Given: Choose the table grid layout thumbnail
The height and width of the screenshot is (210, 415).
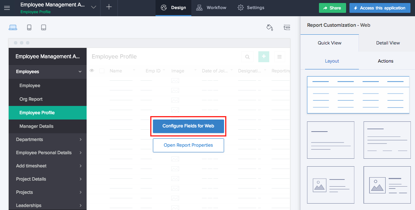Looking at the screenshot, I should point(358,95).
